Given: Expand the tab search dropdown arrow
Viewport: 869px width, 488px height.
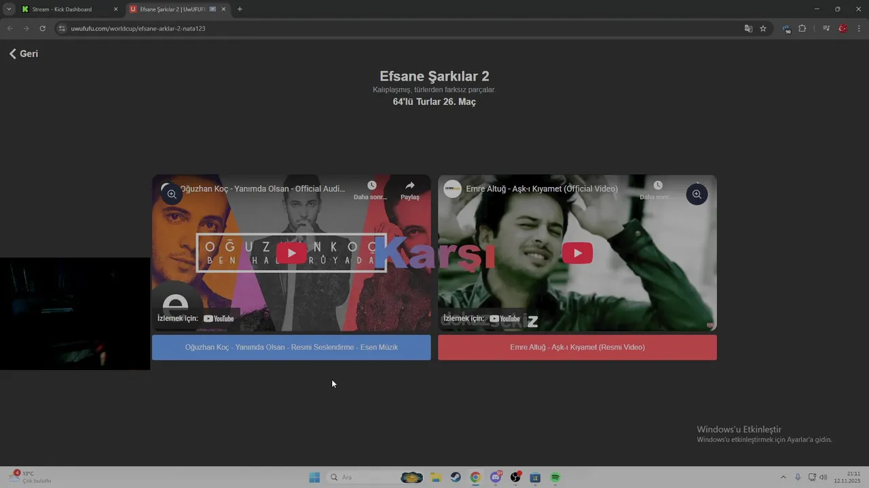Looking at the screenshot, I should [x=9, y=9].
